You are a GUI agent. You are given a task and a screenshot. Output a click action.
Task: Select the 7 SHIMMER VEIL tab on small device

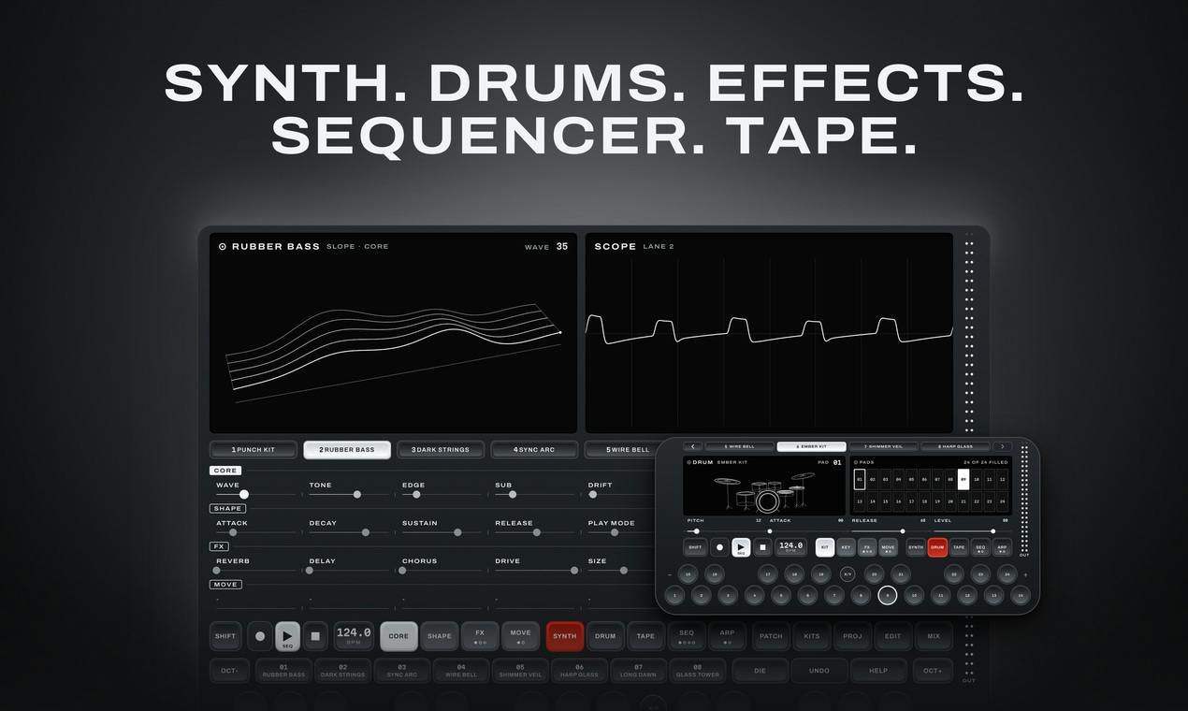pos(883,446)
